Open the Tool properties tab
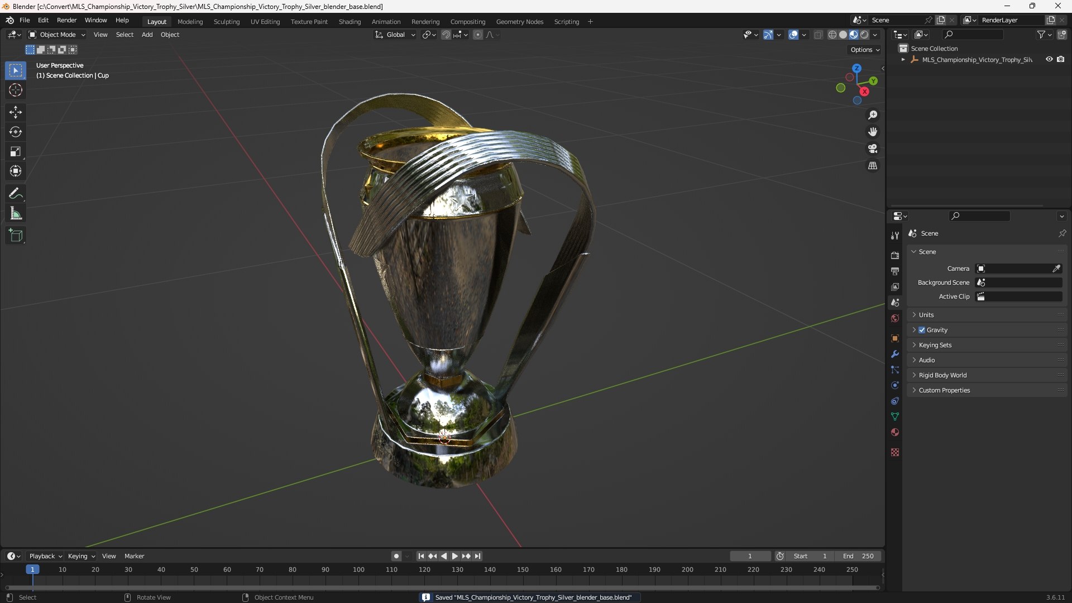This screenshot has height=603, width=1072. [895, 236]
